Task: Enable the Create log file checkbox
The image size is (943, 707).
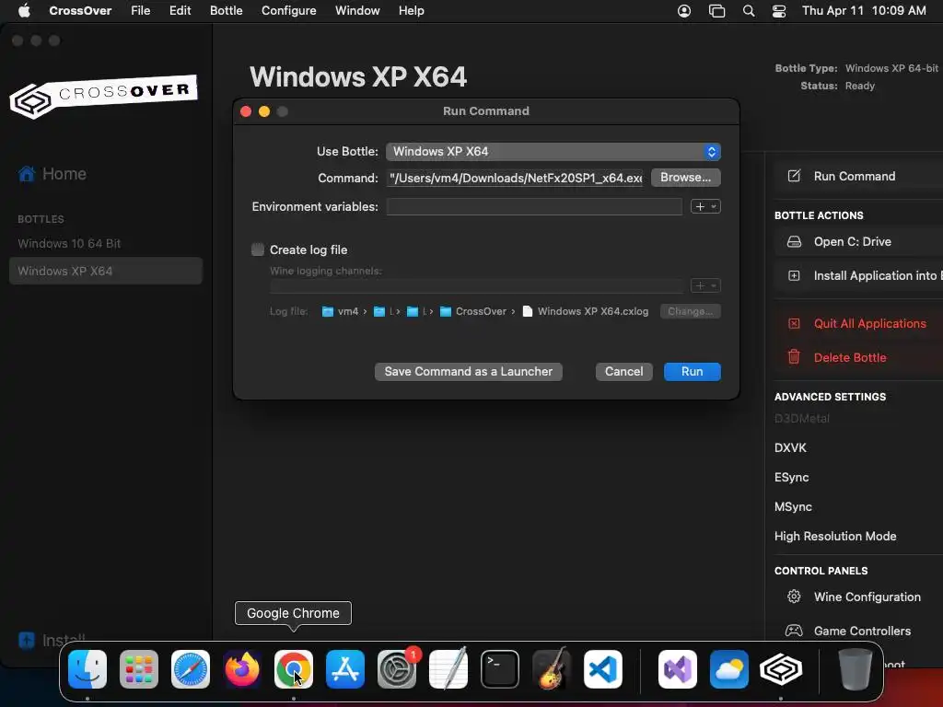Action: tap(258, 249)
